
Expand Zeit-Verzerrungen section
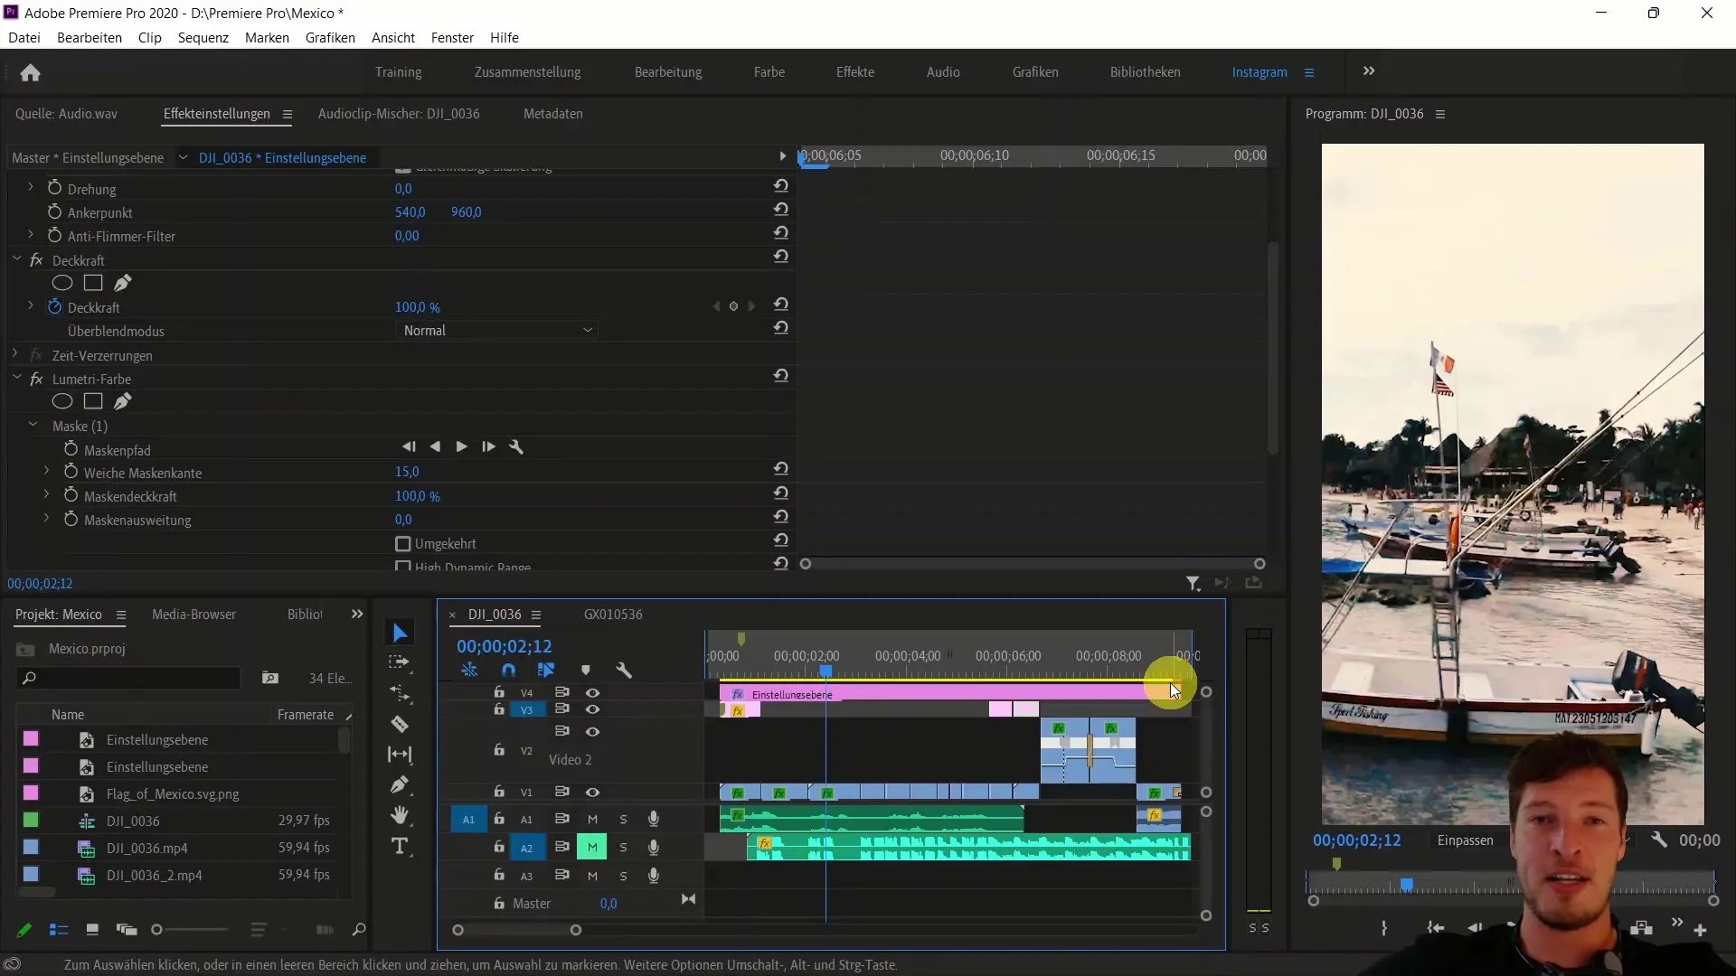[x=15, y=354]
